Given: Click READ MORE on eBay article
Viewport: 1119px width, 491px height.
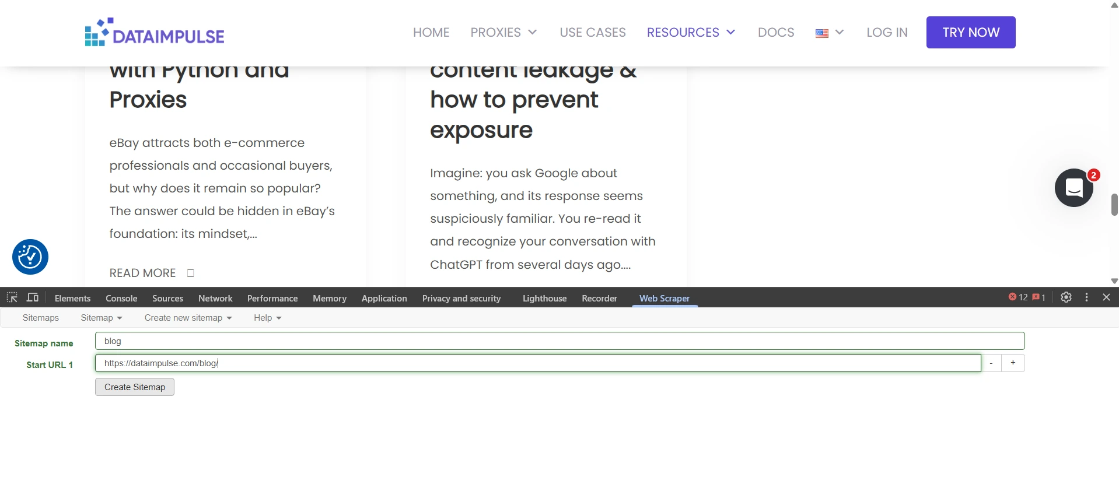Looking at the screenshot, I should pos(143,273).
